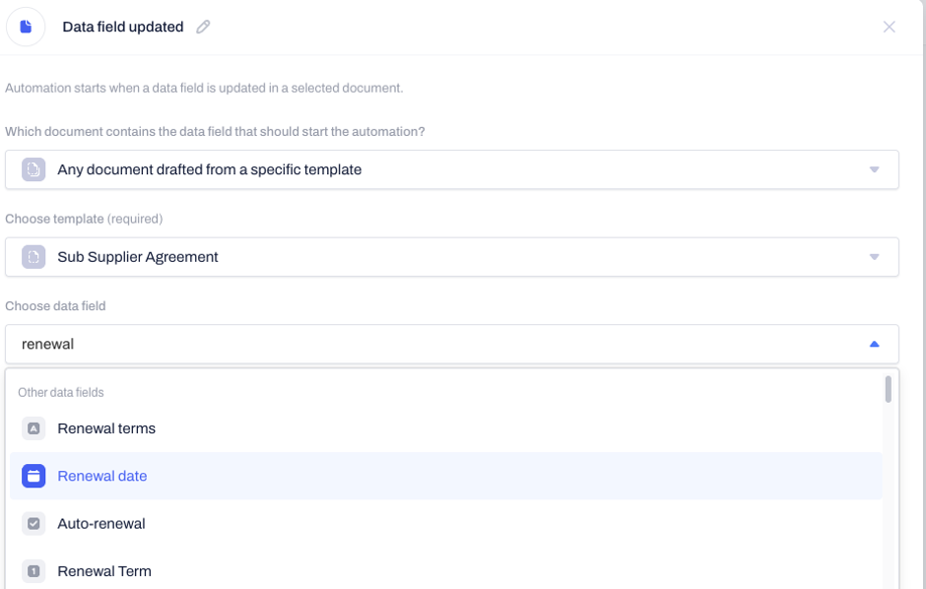This screenshot has width=926, height=589.
Task: Click the blue document icon in the header
Action: [x=26, y=27]
